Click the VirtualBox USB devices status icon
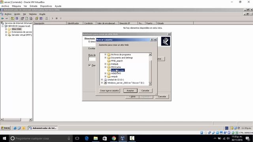This screenshot has height=142, width=253. [x=213, y=133]
